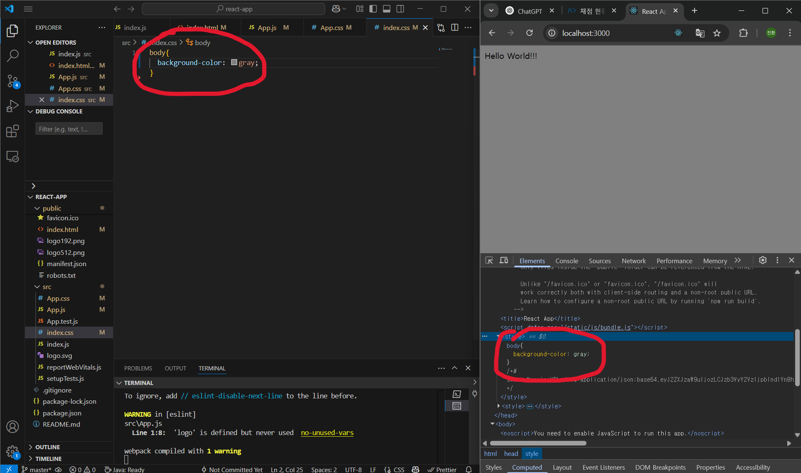Open the Search view in VS Code
This screenshot has height=473, width=801.
pos(13,55)
